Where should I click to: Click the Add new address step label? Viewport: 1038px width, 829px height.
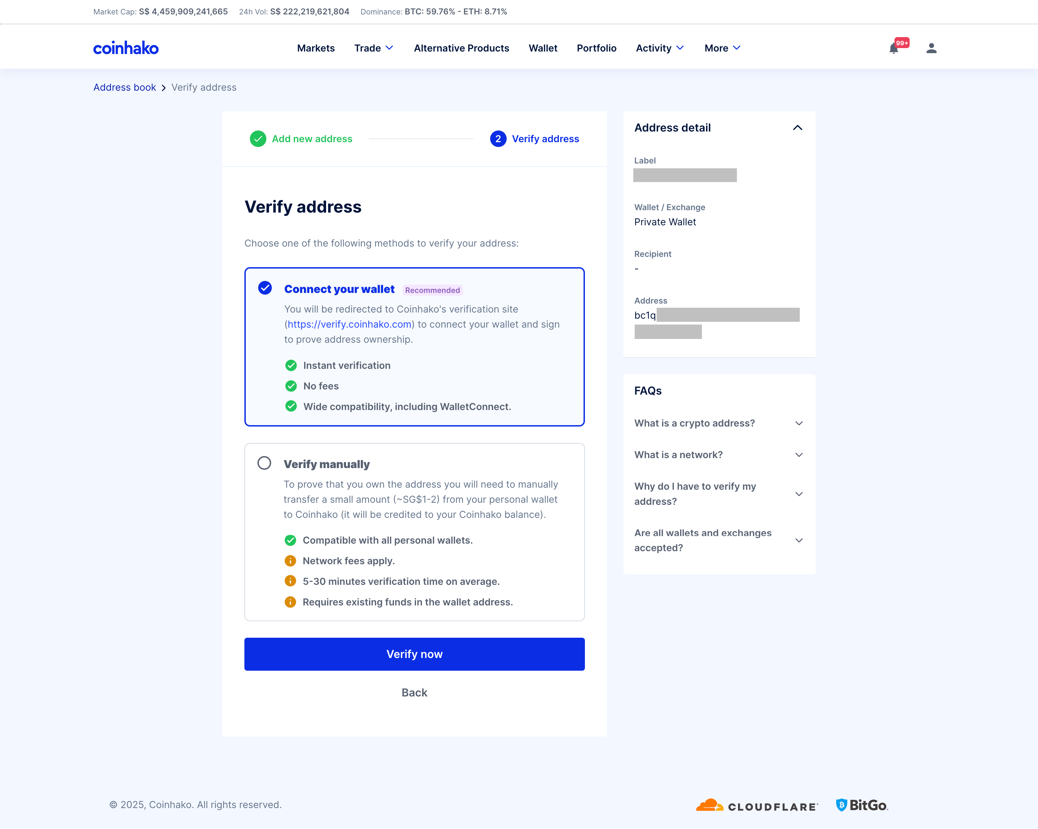coord(312,139)
